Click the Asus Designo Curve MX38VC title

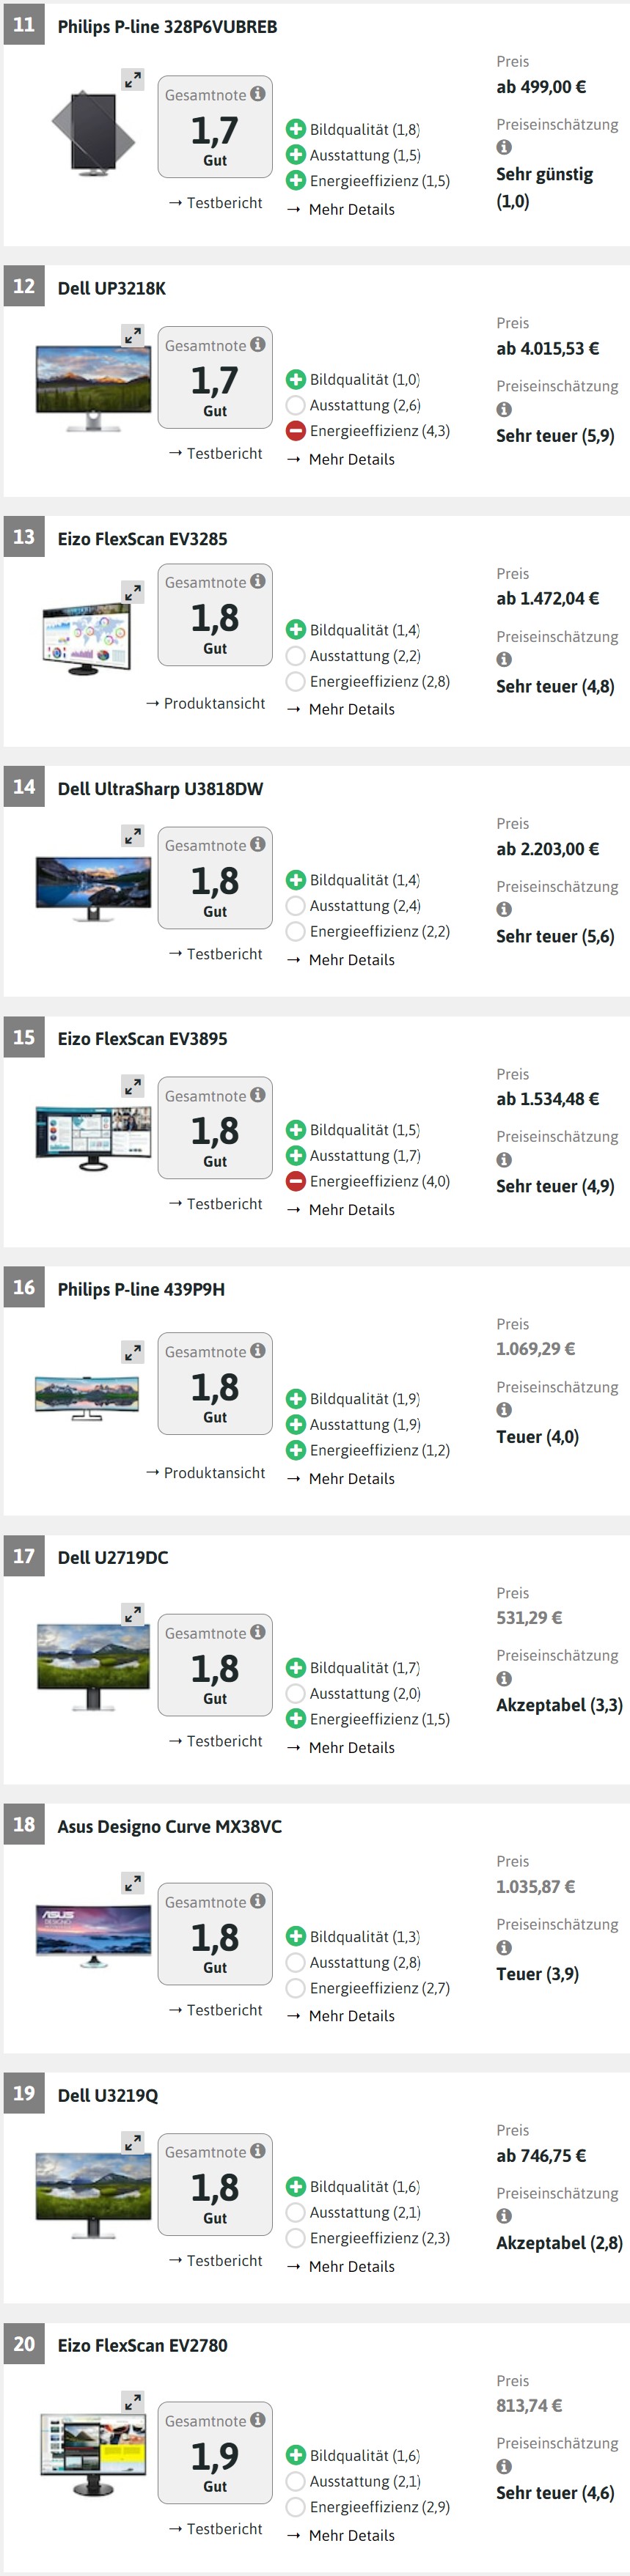pos(169,1826)
